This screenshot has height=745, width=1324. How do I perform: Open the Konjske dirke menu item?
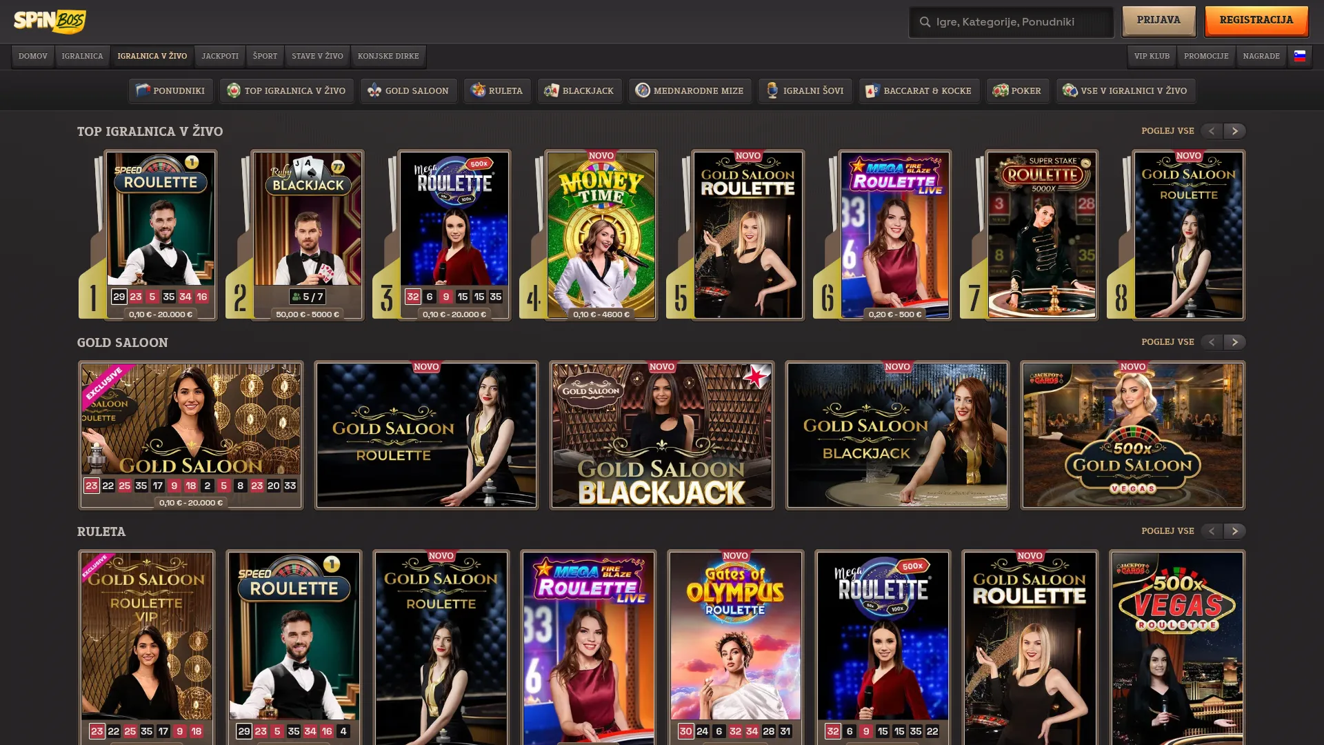pos(388,57)
